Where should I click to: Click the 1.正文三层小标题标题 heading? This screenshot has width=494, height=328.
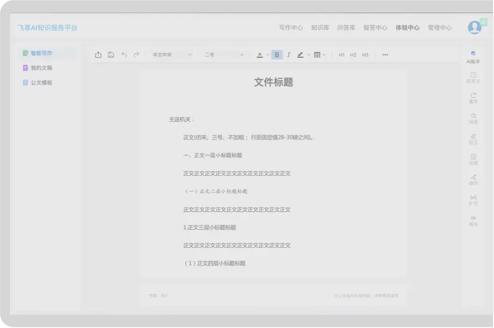(210, 227)
